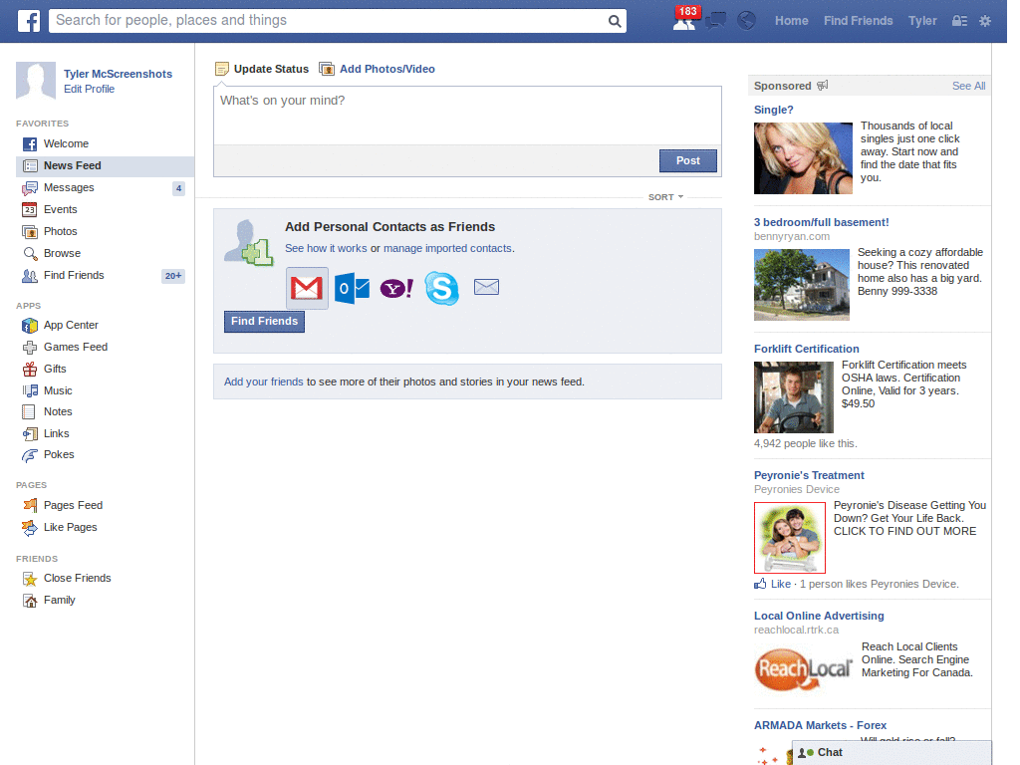Click the Notes icon

(x=29, y=411)
